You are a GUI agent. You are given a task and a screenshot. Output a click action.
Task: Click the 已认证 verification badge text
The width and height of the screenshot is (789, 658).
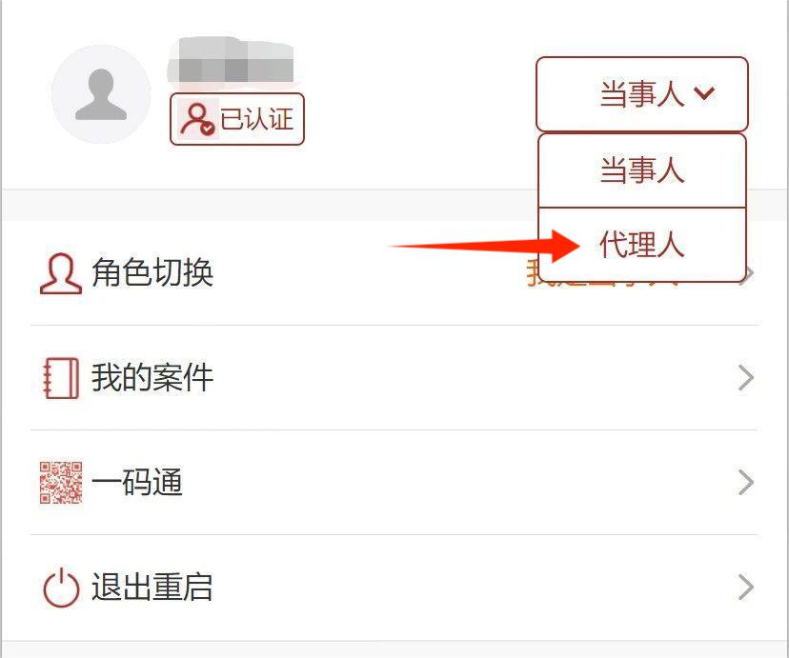(256, 120)
